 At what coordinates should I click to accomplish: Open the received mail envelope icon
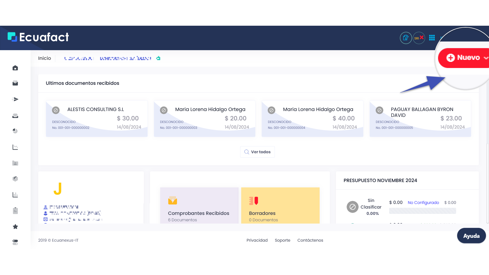point(15,83)
